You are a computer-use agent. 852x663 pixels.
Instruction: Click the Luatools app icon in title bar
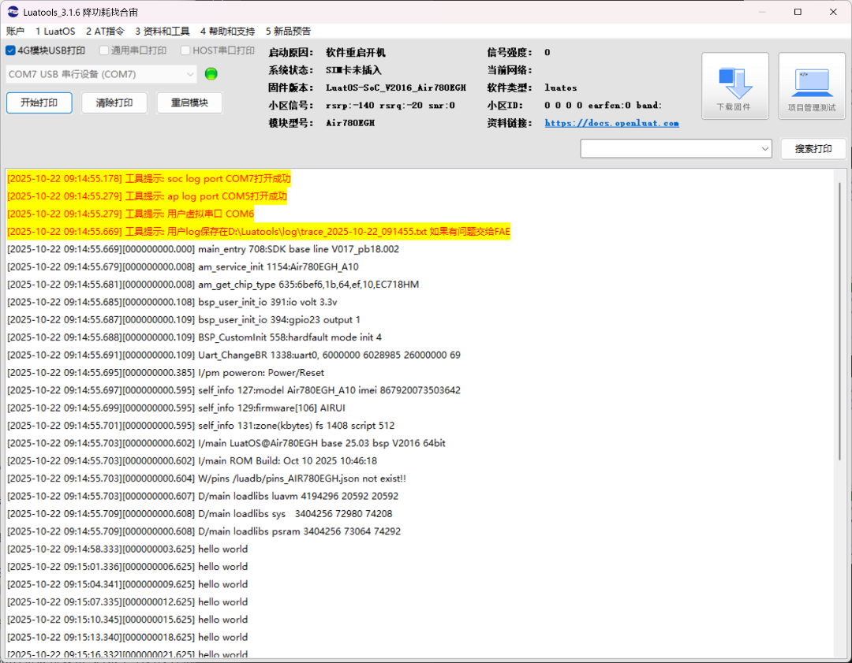(13, 11)
